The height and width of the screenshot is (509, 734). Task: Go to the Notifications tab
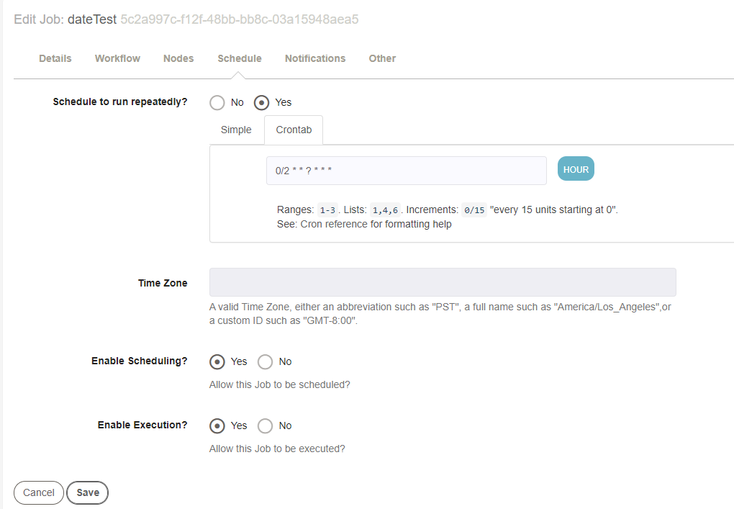coord(315,58)
